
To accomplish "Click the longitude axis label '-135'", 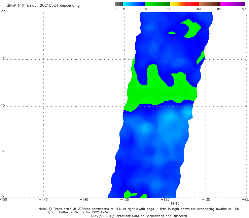I will click(124, 200).
